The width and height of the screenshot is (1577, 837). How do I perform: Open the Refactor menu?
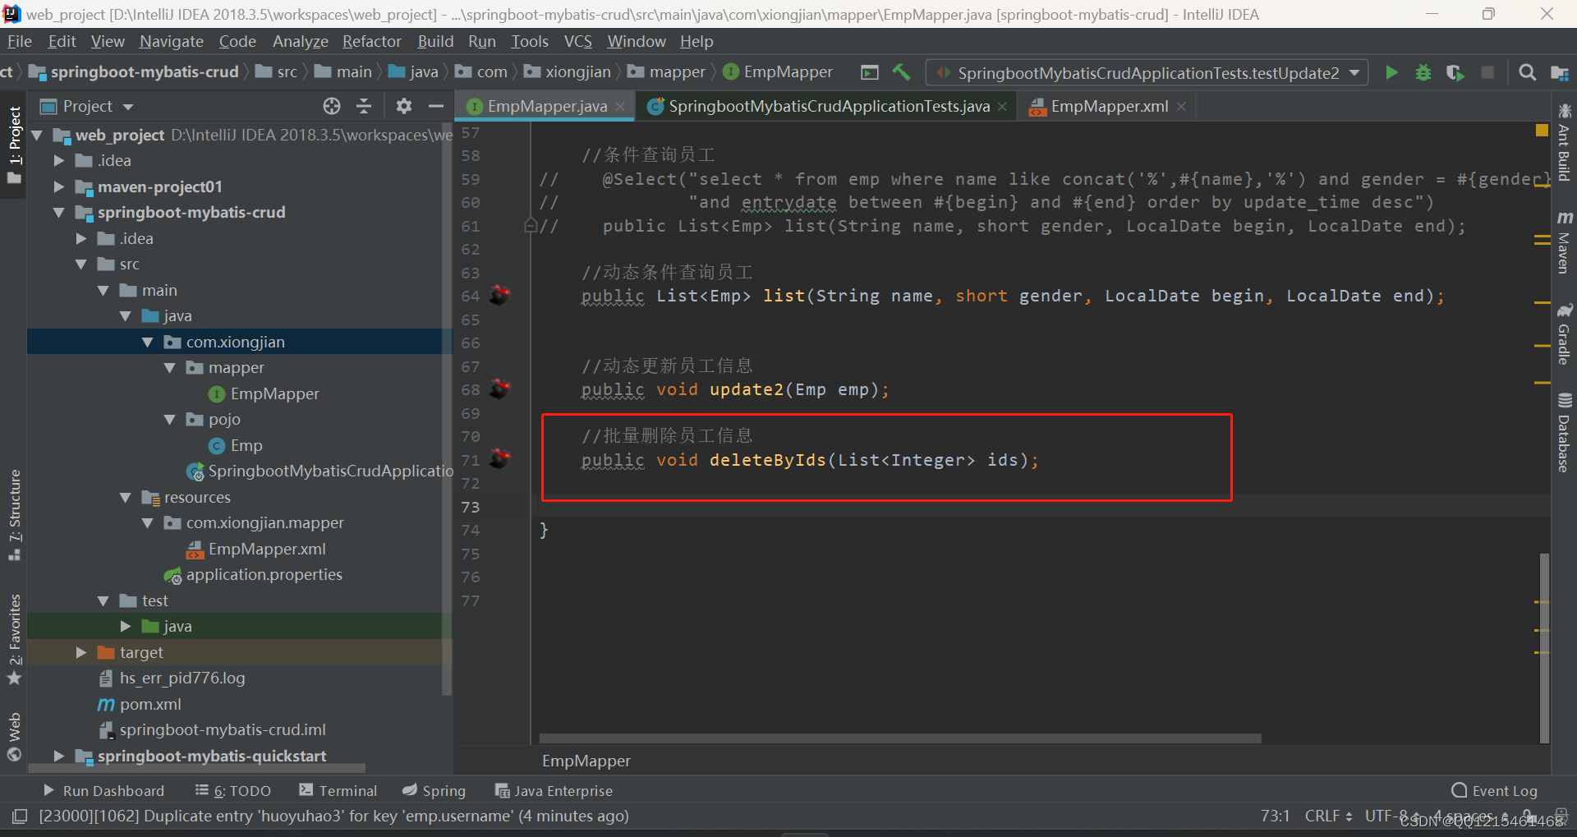click(x=371, y=41)
